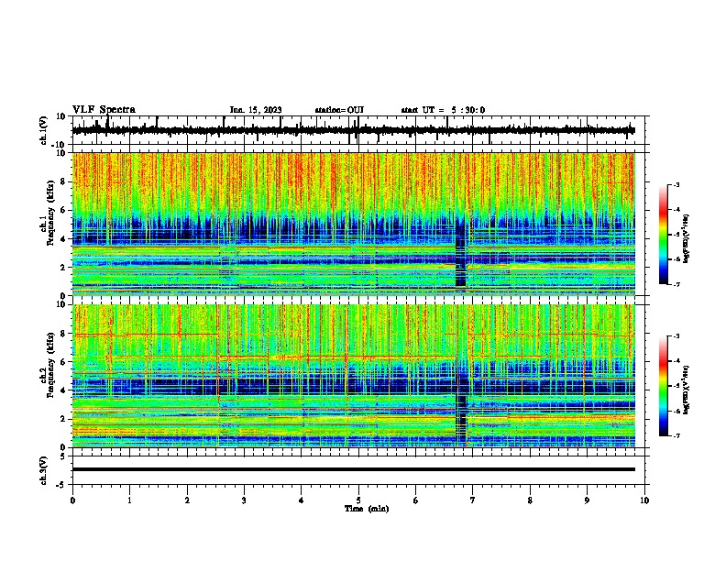The image size is (726, 561).
Task: Click the '2' tick on the time axis
Action: point(187,500)
